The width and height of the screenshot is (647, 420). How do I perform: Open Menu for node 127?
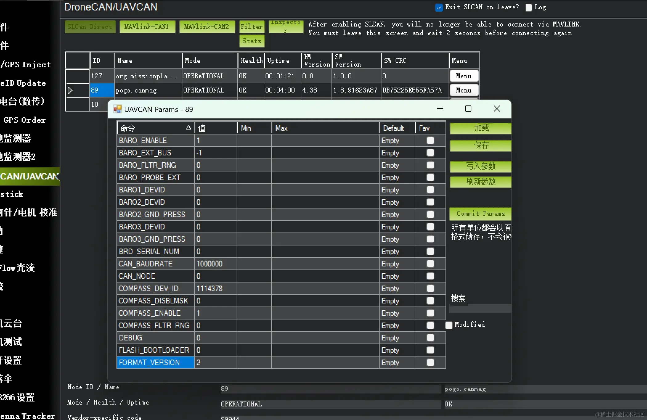tap(464, 76)
